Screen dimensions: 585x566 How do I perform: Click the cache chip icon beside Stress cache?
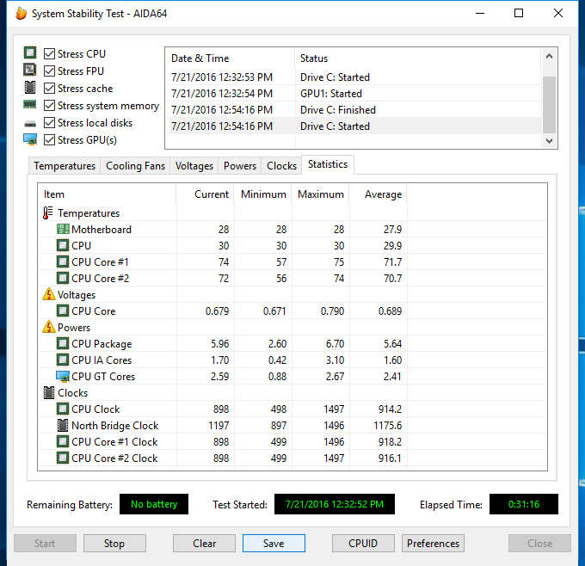pos(30,87)
